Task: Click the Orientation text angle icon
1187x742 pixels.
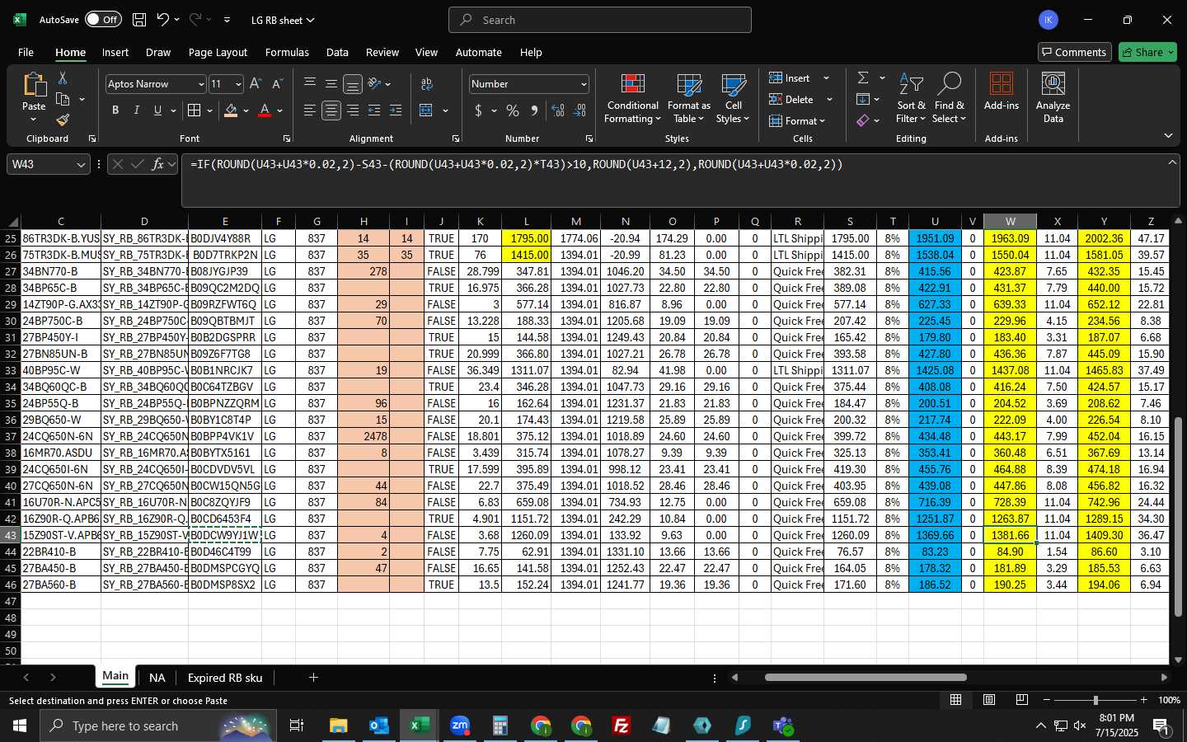Action: pyautogui.click(x=374, y=84)
